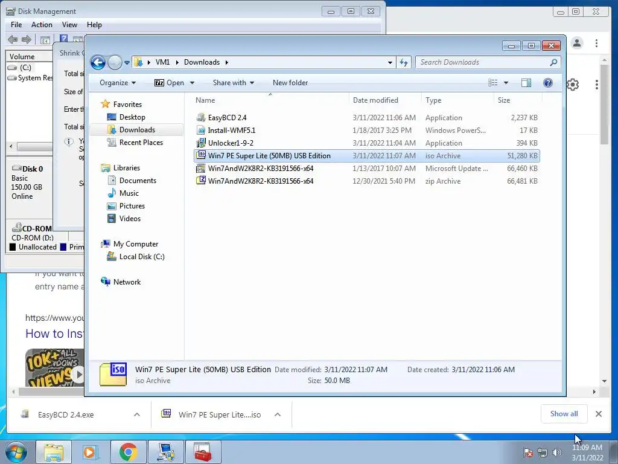Open the Music library

pyautogui.click(x=129, y=193)
